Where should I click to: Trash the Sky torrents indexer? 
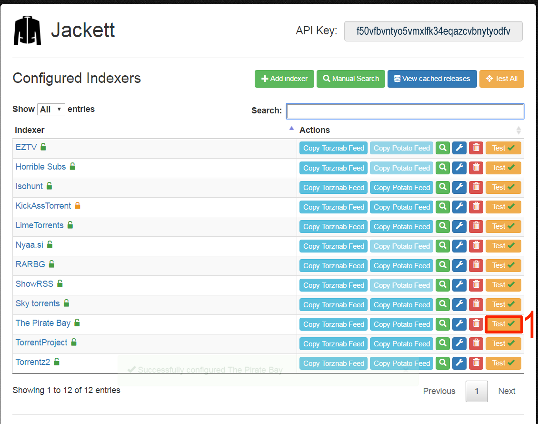click(x=476, y=304)
